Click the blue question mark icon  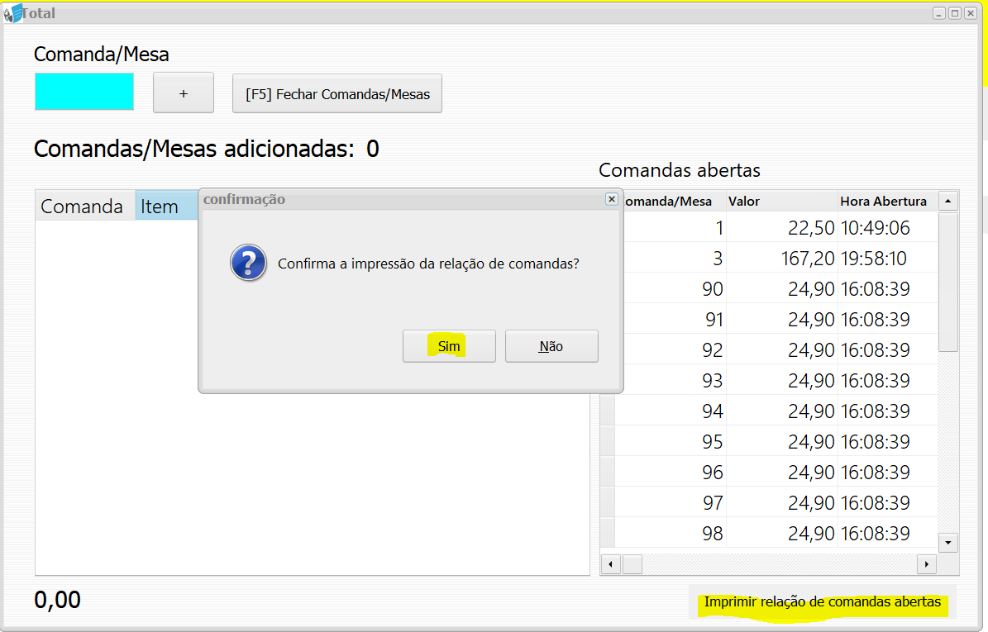[248, 263]
